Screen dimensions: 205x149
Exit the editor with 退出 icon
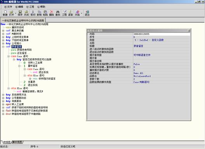coord(87,13)
